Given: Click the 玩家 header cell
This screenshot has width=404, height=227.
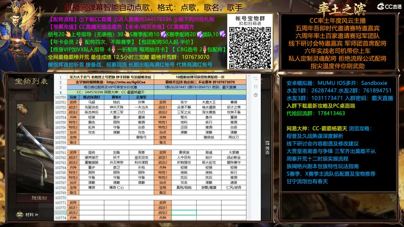Looking at the screenshot, I should pos(73,97).
